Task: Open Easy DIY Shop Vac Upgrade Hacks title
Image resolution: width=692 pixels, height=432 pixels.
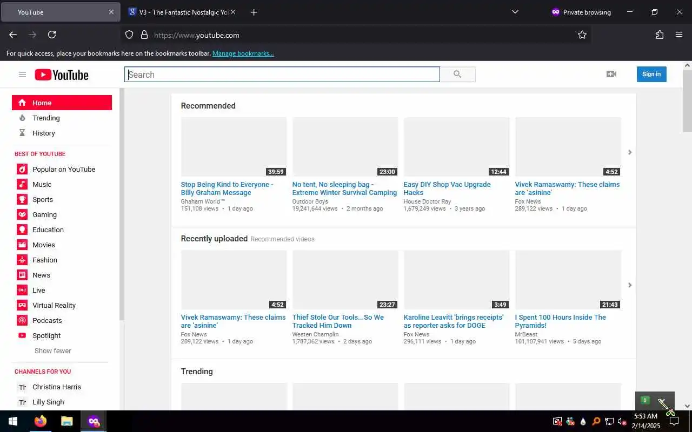Action: click(x=447, y=188)
